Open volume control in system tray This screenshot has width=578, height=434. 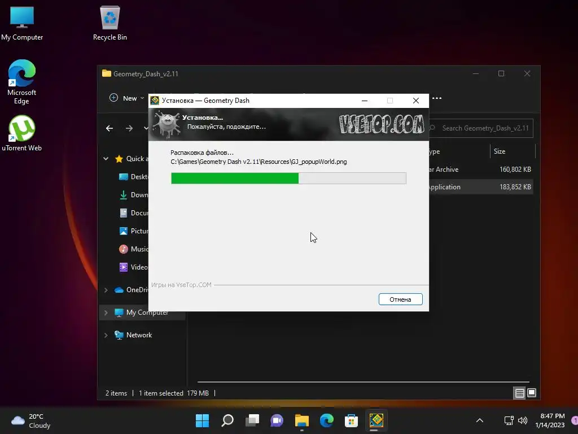[523, 420]
